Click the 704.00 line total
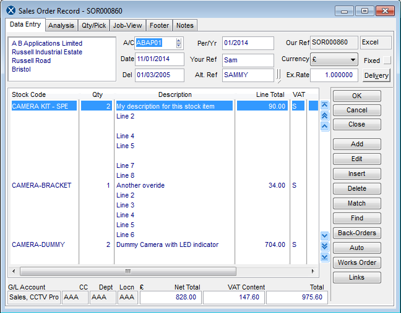Viewport: 401px width, 313px height. tap(275, 244)
